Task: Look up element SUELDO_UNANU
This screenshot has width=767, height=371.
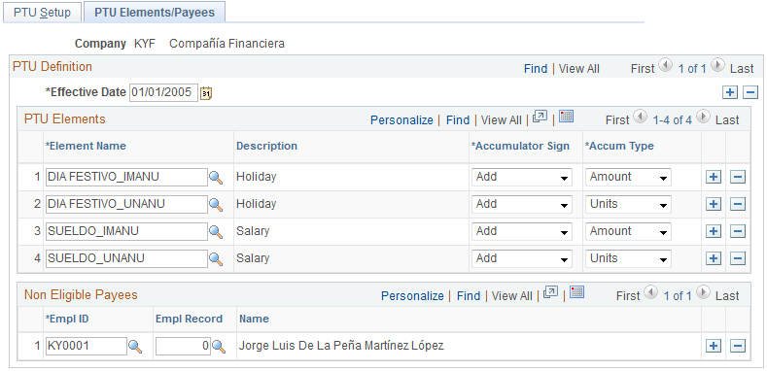Action: pyautogui.click(x=216, y=258)
